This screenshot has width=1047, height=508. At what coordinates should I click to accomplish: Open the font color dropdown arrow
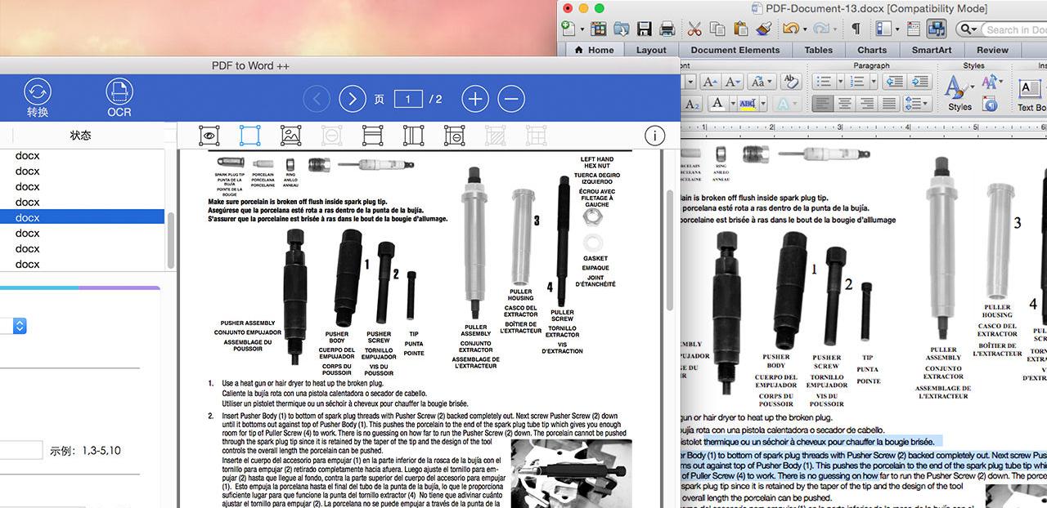(x=733, y=104)
